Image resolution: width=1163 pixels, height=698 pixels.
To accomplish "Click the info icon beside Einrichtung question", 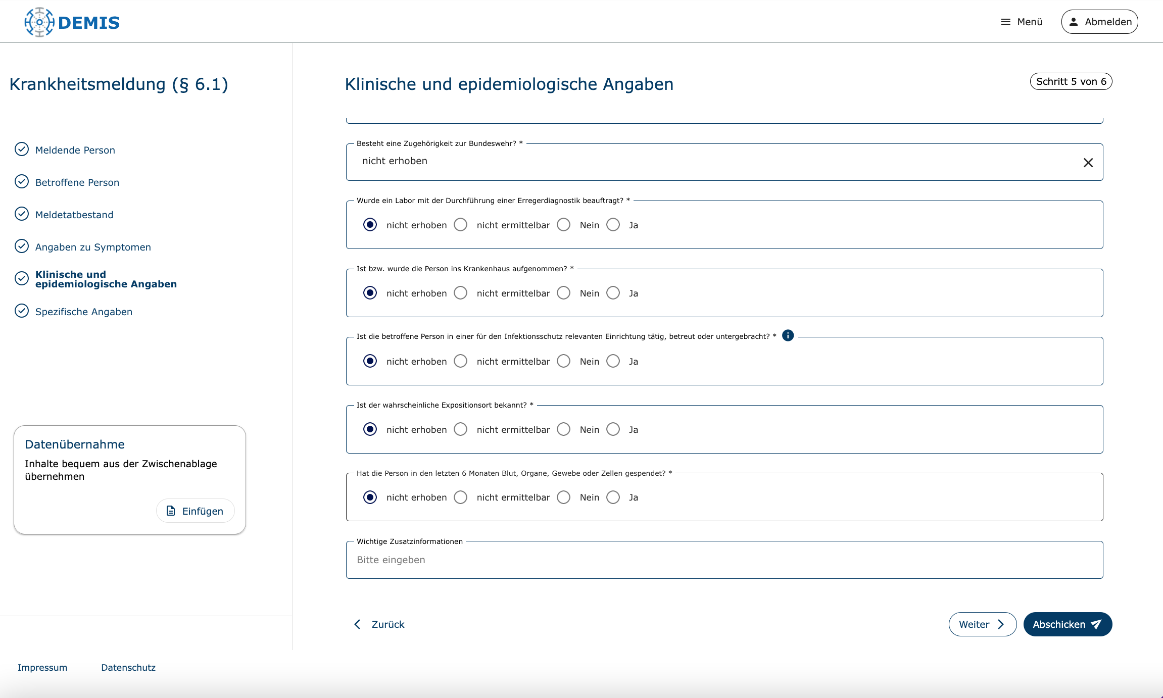I will 788,336.
